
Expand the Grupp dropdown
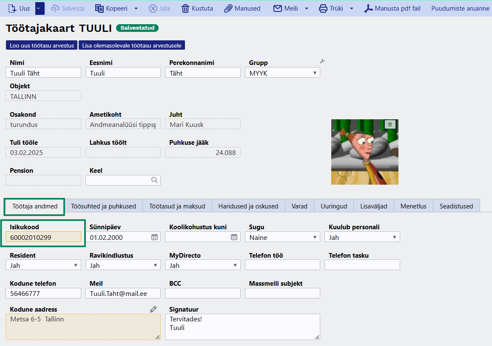tap(315, 73)
